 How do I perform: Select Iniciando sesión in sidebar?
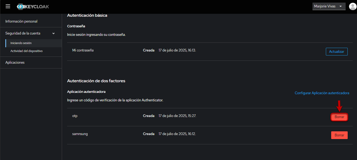(21, 43)
